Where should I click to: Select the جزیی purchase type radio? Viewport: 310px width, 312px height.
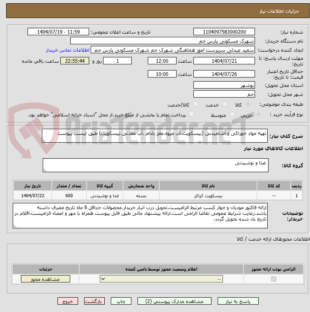258,114
